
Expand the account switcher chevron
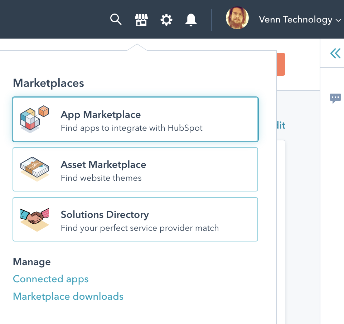coord(339,21)
